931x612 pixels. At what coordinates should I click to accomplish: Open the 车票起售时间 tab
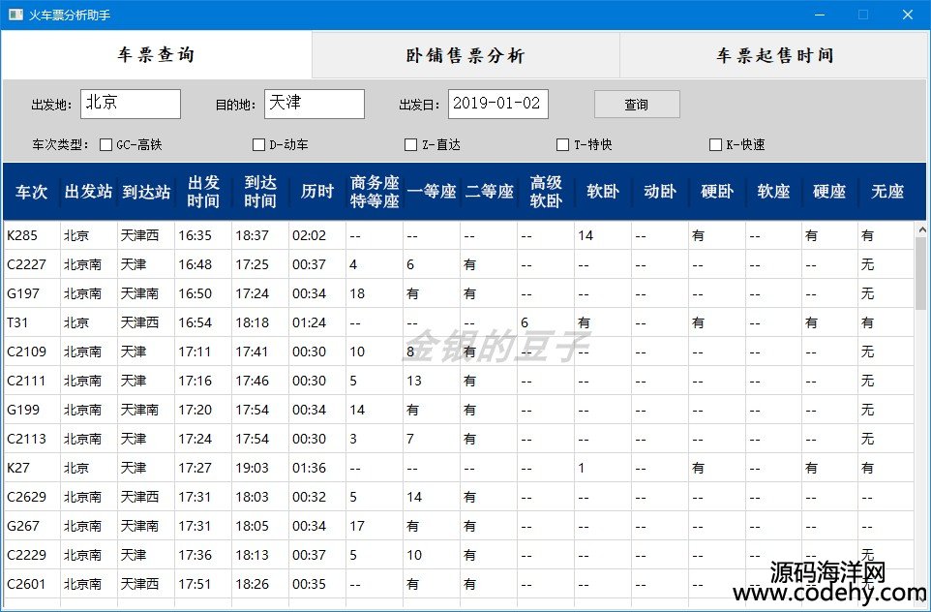774,55
